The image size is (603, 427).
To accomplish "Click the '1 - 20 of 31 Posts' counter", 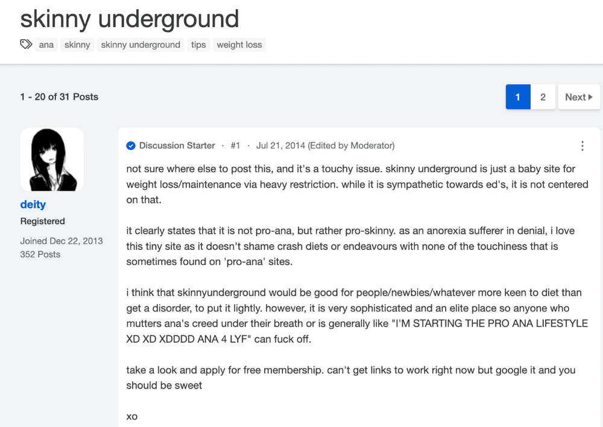I will tap(59, 97).
